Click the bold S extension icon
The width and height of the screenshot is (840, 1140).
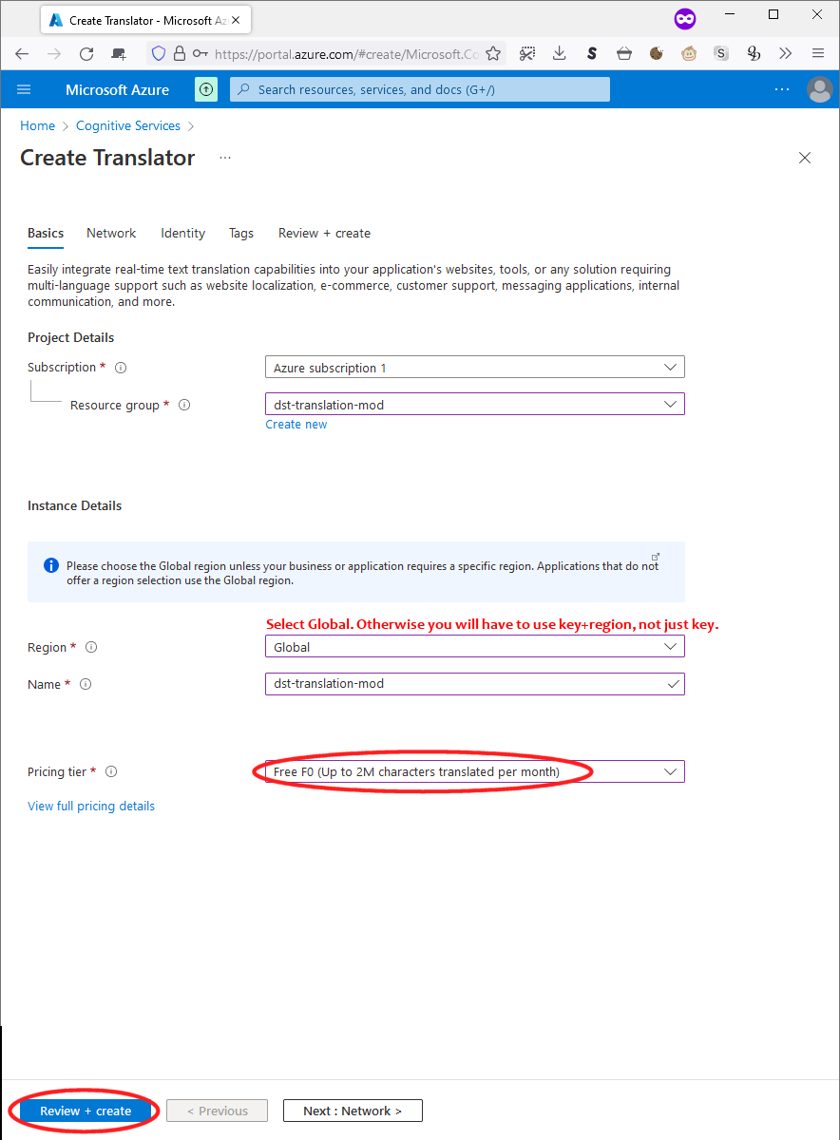point(592,54)
